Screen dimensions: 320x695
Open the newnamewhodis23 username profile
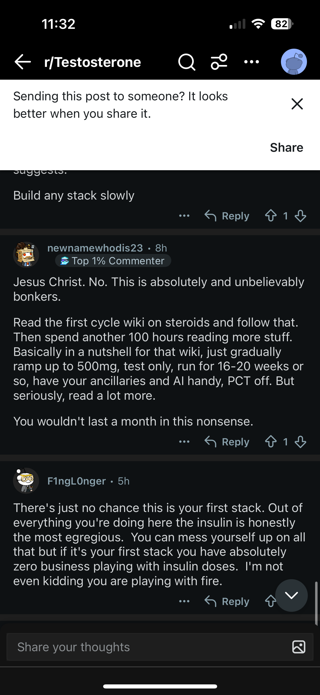coord(95,248)
